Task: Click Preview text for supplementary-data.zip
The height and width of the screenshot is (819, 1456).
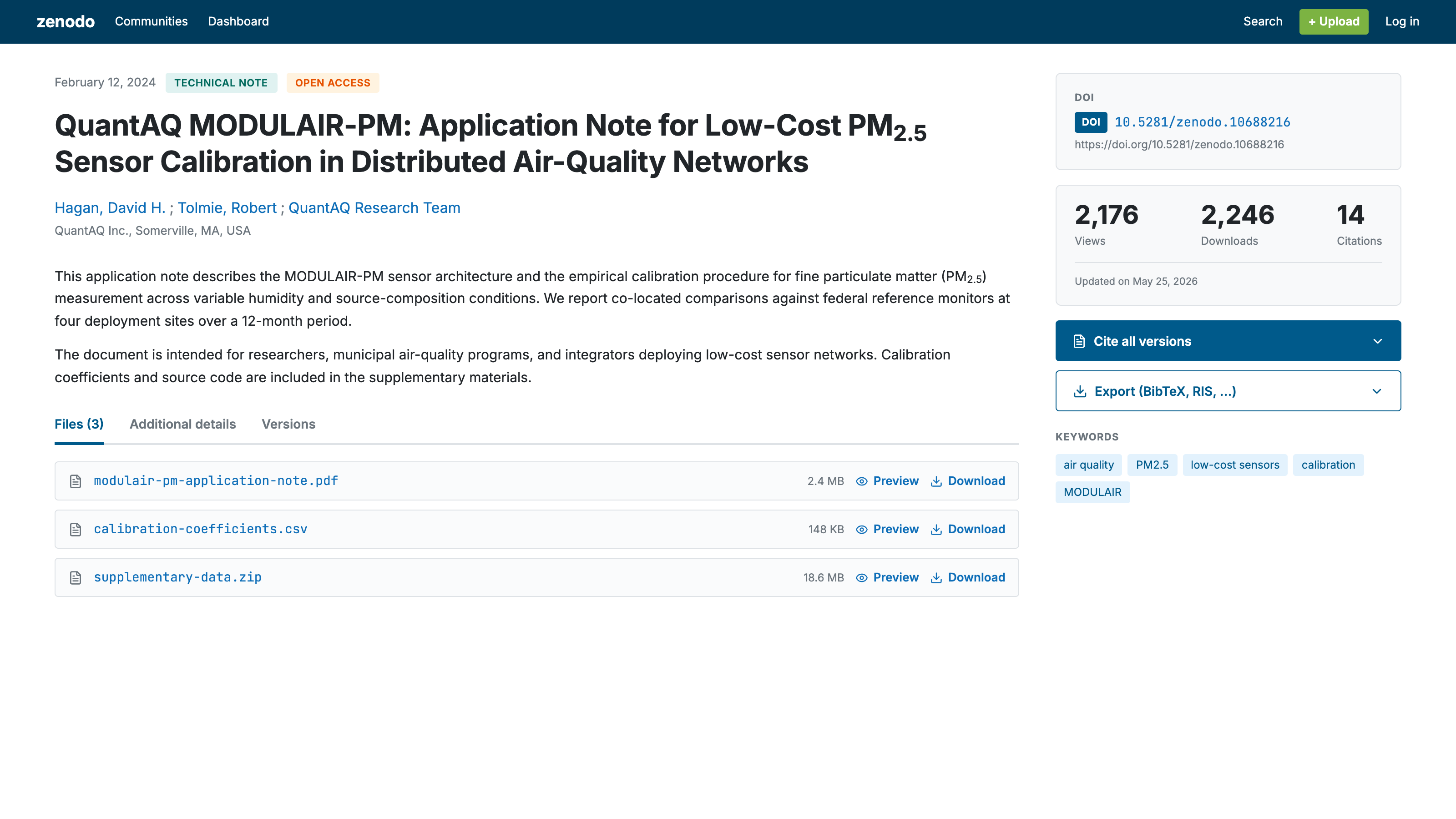Action: click(x=896, y=577)
